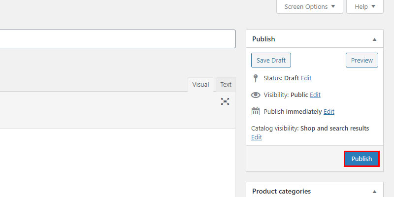
Task: Click the blue Publish button
Action: point(361,159)
